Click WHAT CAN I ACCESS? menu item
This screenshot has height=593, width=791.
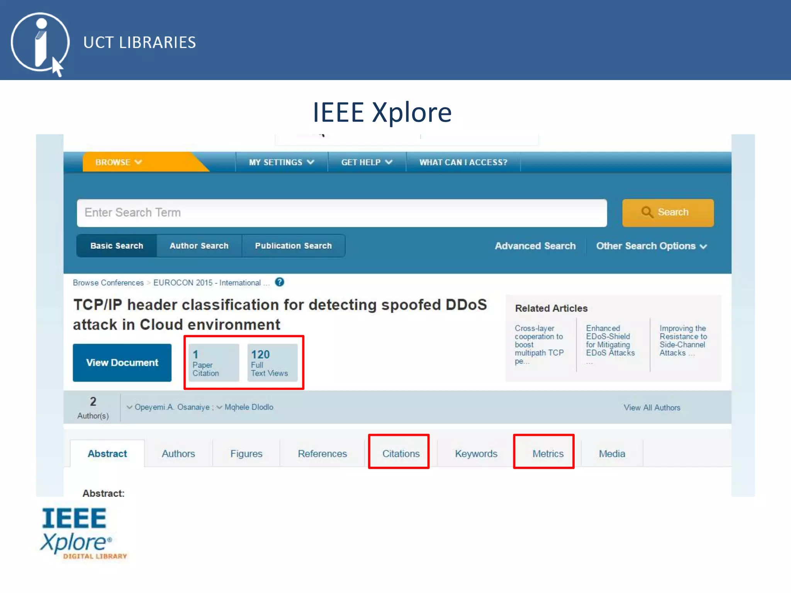(463, 162)
